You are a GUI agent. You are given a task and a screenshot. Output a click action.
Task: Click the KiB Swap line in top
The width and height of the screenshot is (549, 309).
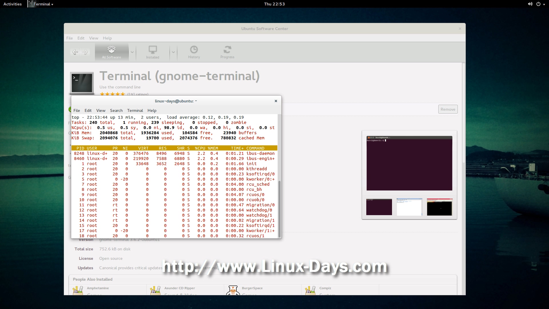[168, 138]
